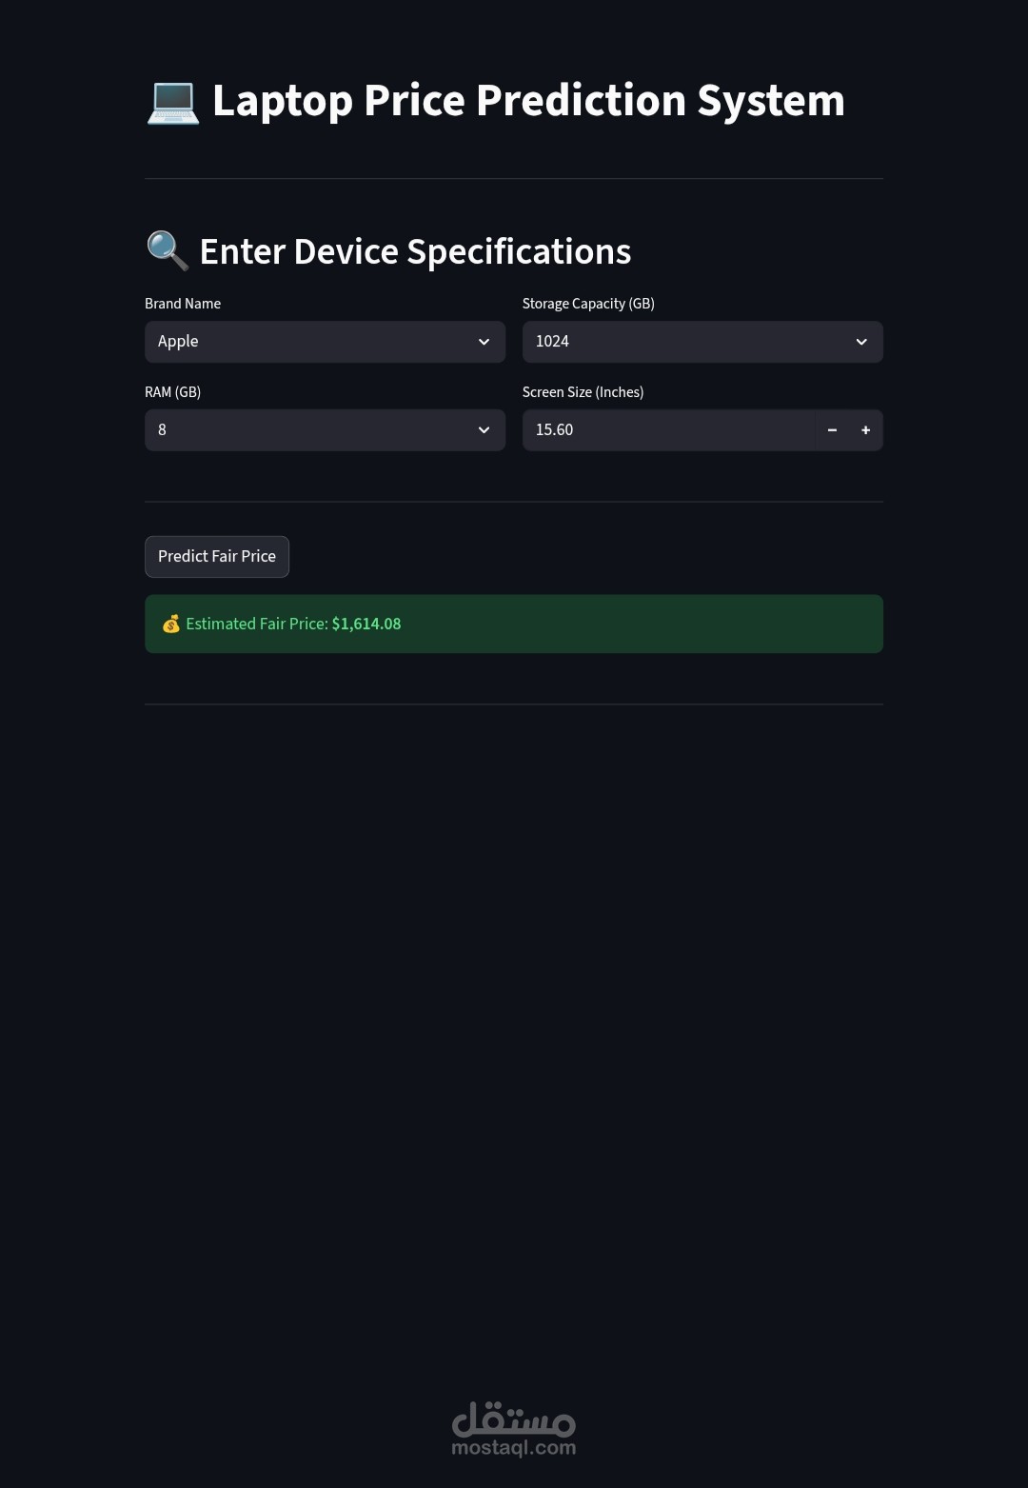This screenshot has width=1028, height=1488.
Task: Click the money bag emoji icon
Action: tap(171, 625)
